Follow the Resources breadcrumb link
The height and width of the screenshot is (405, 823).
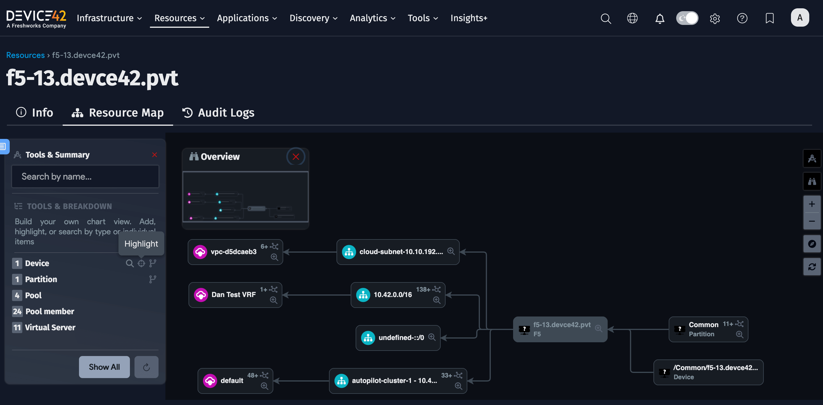(x=25, y=55)
